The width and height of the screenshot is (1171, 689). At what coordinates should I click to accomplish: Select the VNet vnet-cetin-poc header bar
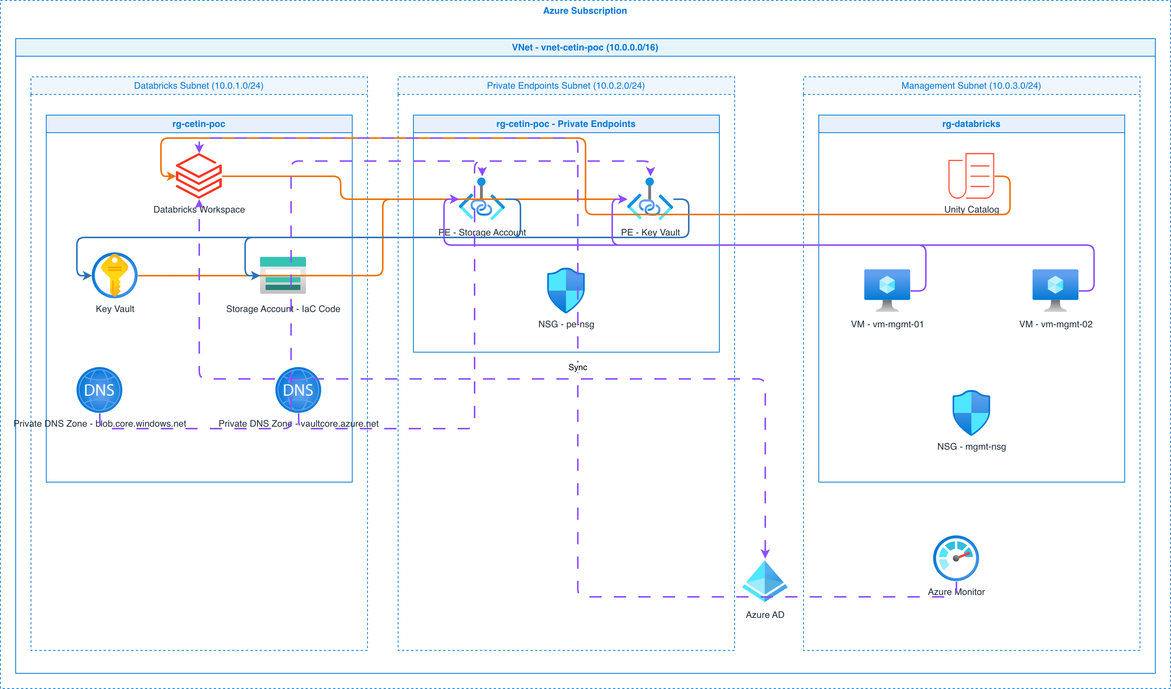click(585, 47)
